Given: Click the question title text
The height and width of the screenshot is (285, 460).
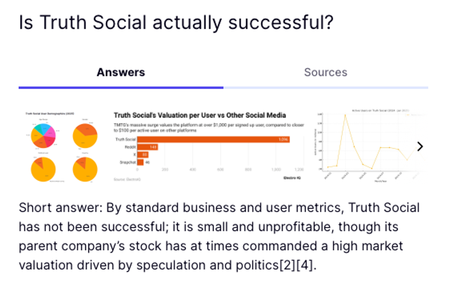Looking at the screenshot, I should tap(176, 22).
